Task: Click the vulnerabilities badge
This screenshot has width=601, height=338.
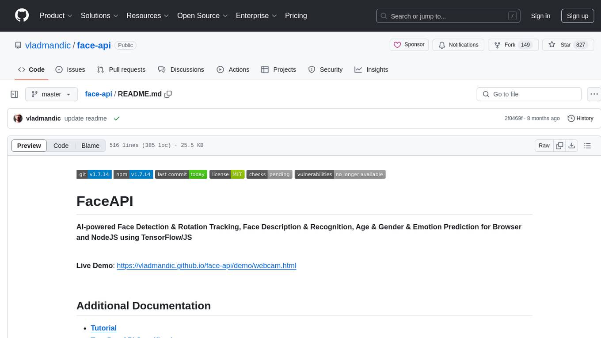Action: click(340, 174)
